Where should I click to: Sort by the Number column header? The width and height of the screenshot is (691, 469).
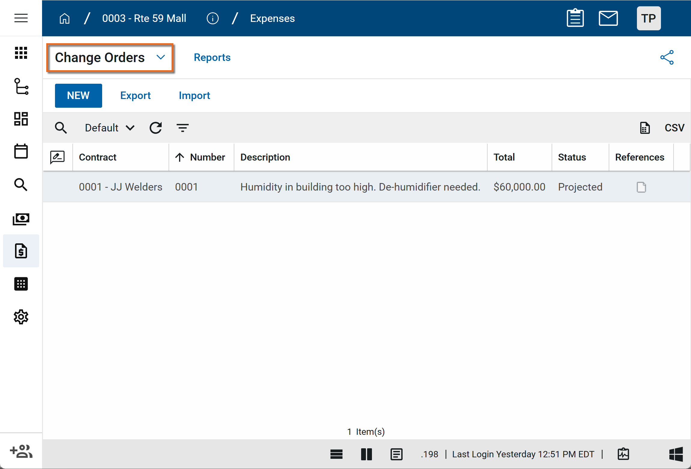click(207, 157)
